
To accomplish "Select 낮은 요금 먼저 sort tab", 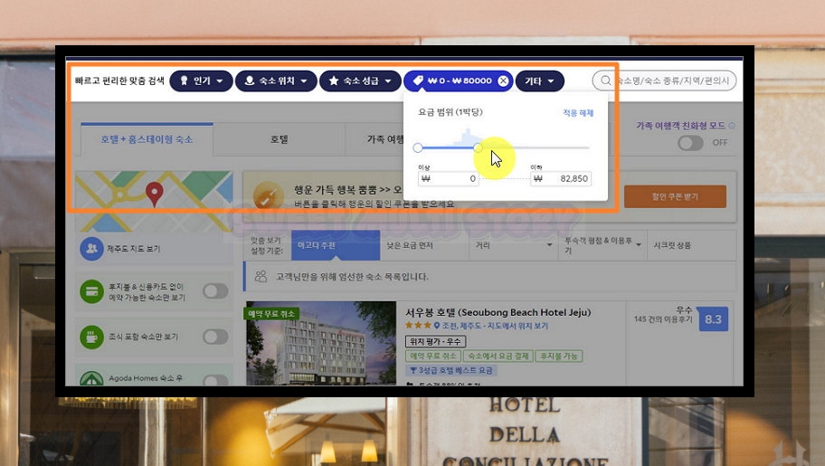I will (424, 245).
